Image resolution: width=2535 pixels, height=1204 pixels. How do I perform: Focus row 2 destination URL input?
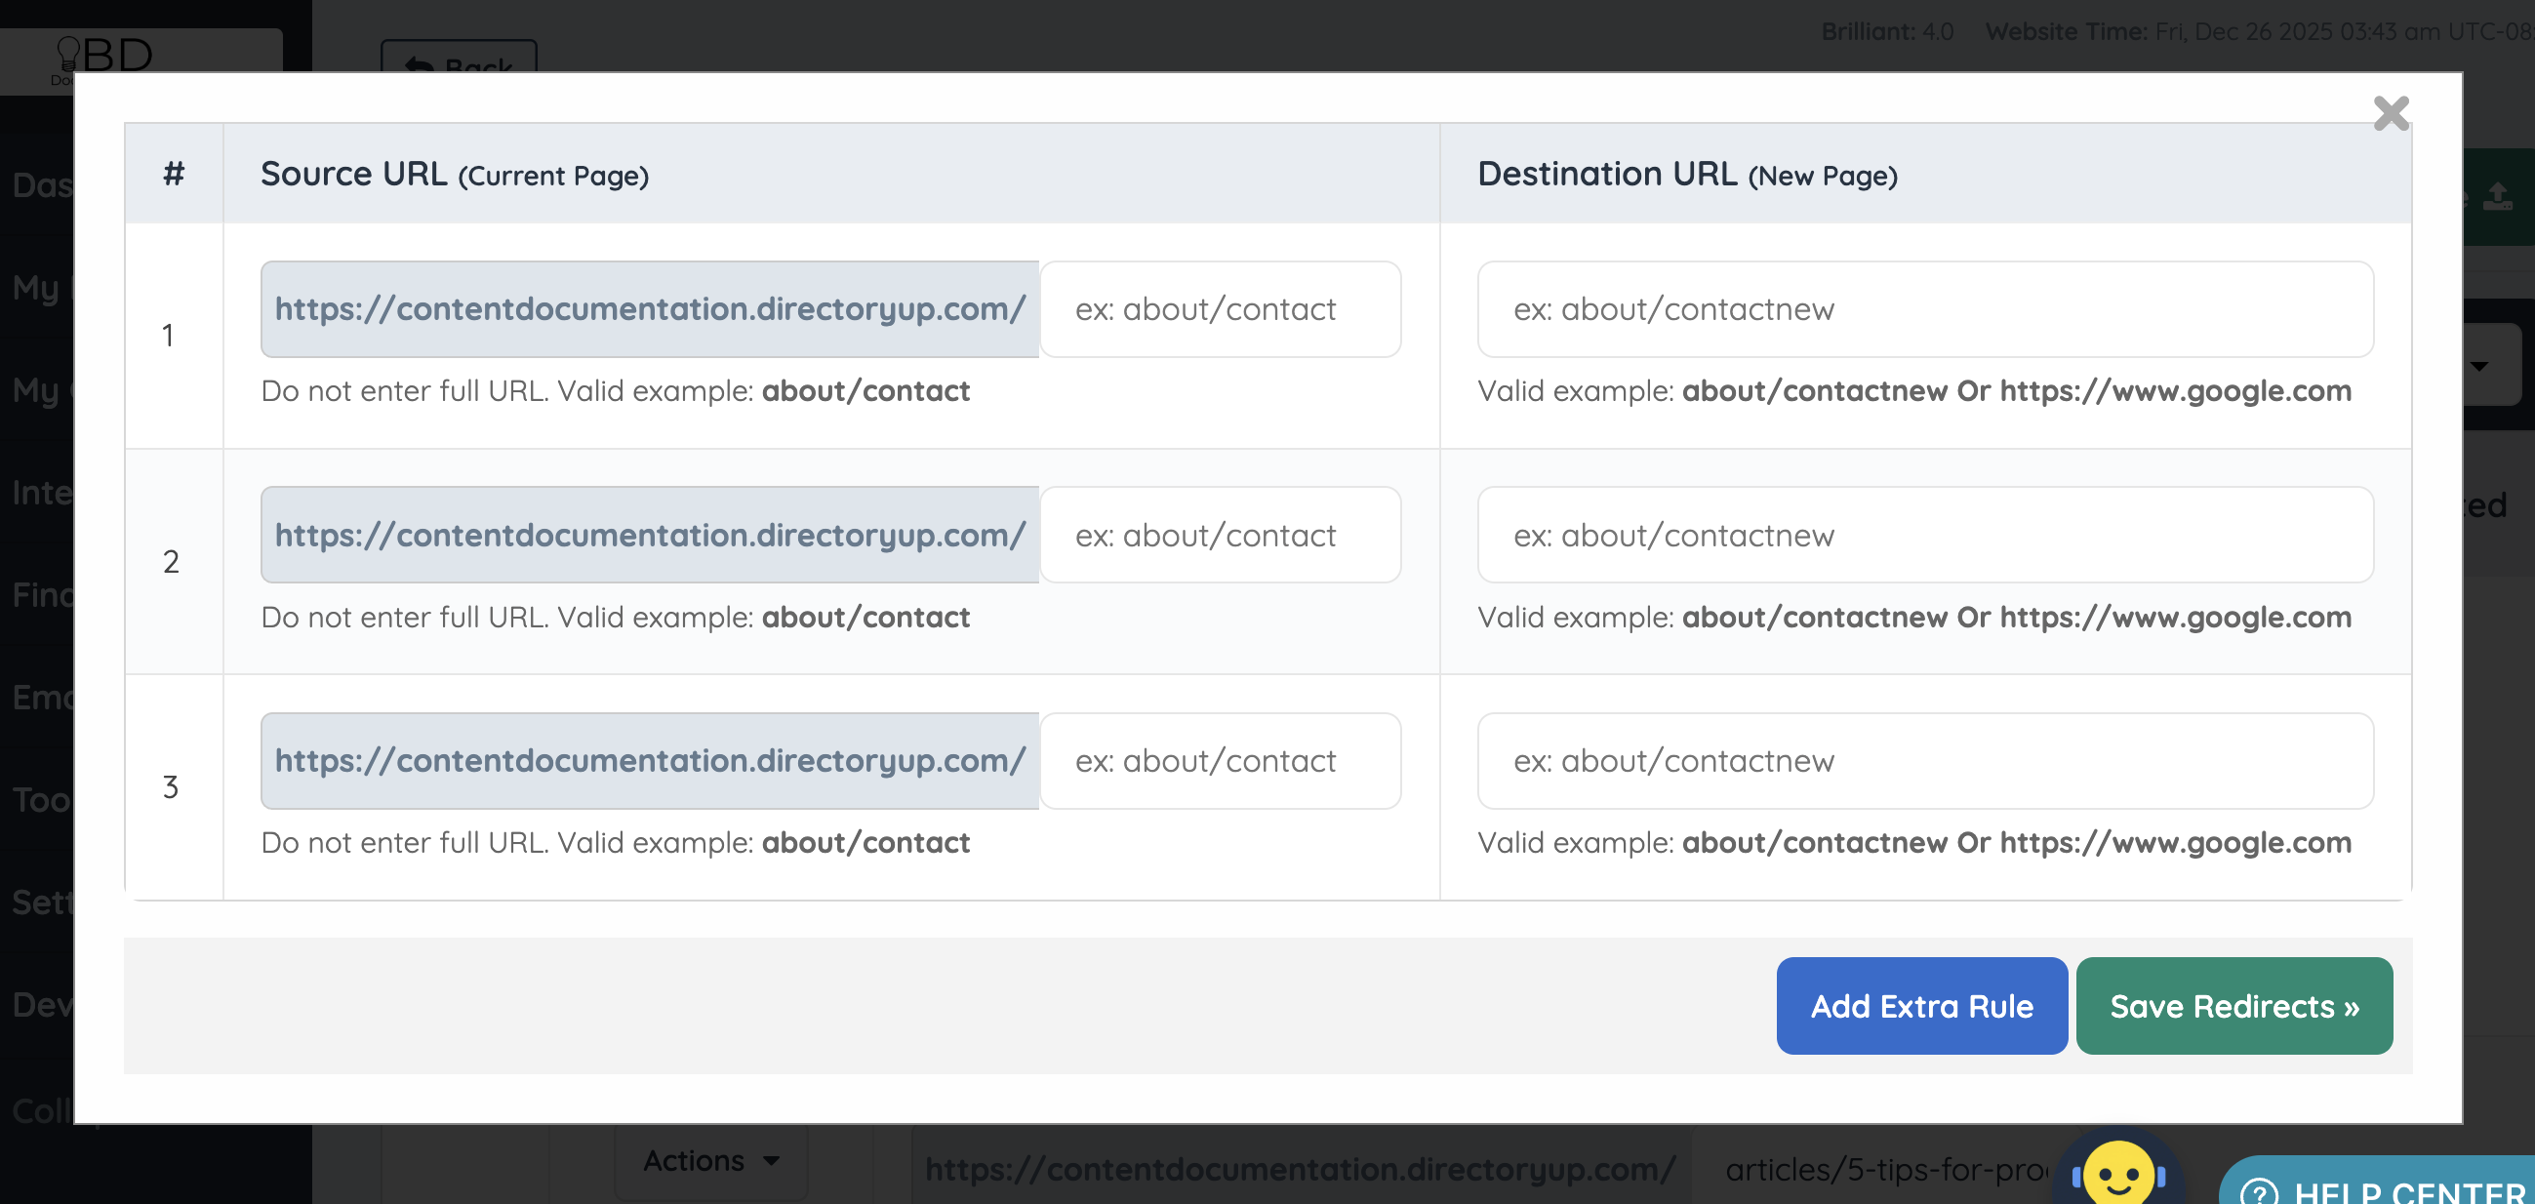(x=1924, y=535)
